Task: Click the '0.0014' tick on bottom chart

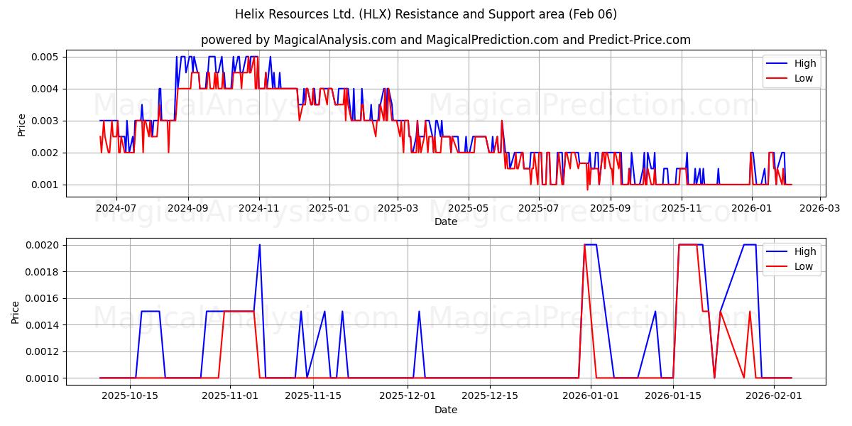Action: point(43,325)
